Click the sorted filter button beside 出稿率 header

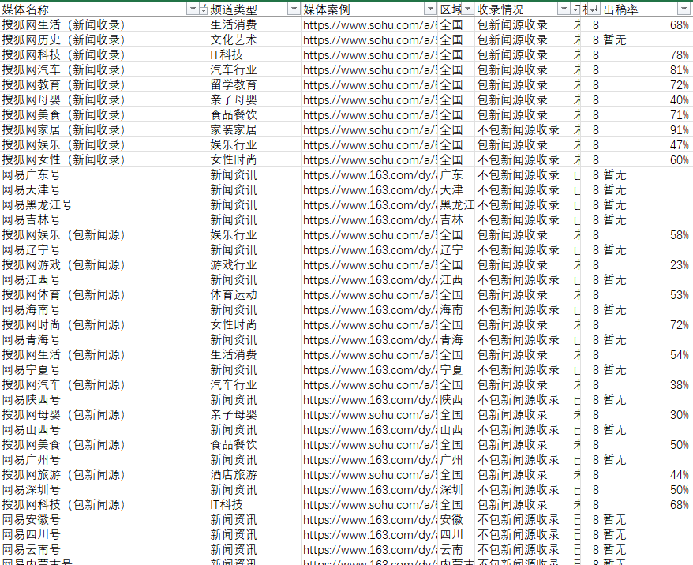[x=594, y=9]
